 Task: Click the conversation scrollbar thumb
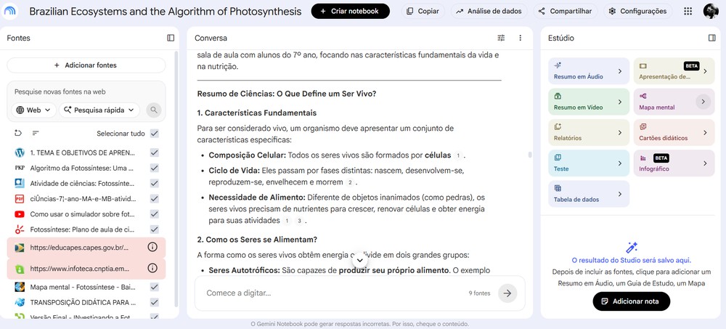click(x=530, y=155)
